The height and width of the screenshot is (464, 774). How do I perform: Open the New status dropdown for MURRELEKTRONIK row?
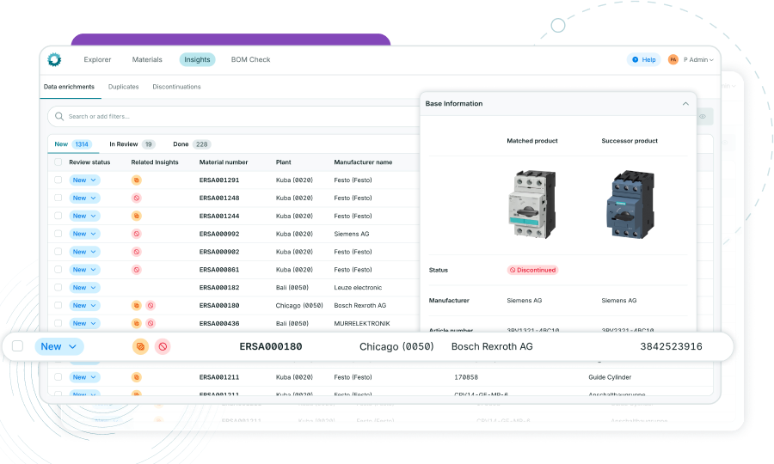[x=84, y=323]
